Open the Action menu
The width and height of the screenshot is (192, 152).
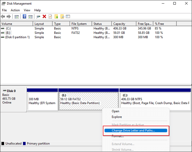15,10
